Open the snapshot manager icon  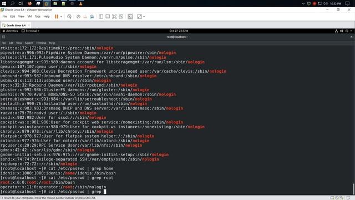point(92,17)
